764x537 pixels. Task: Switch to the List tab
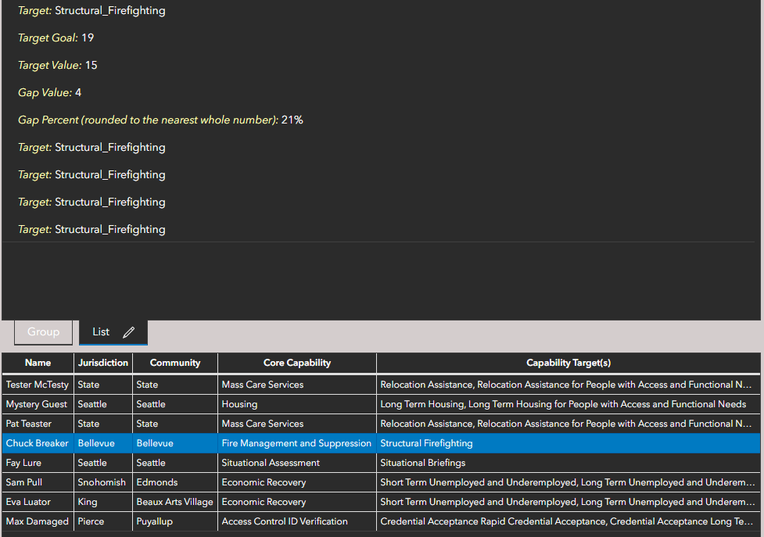tap(100, 331)
